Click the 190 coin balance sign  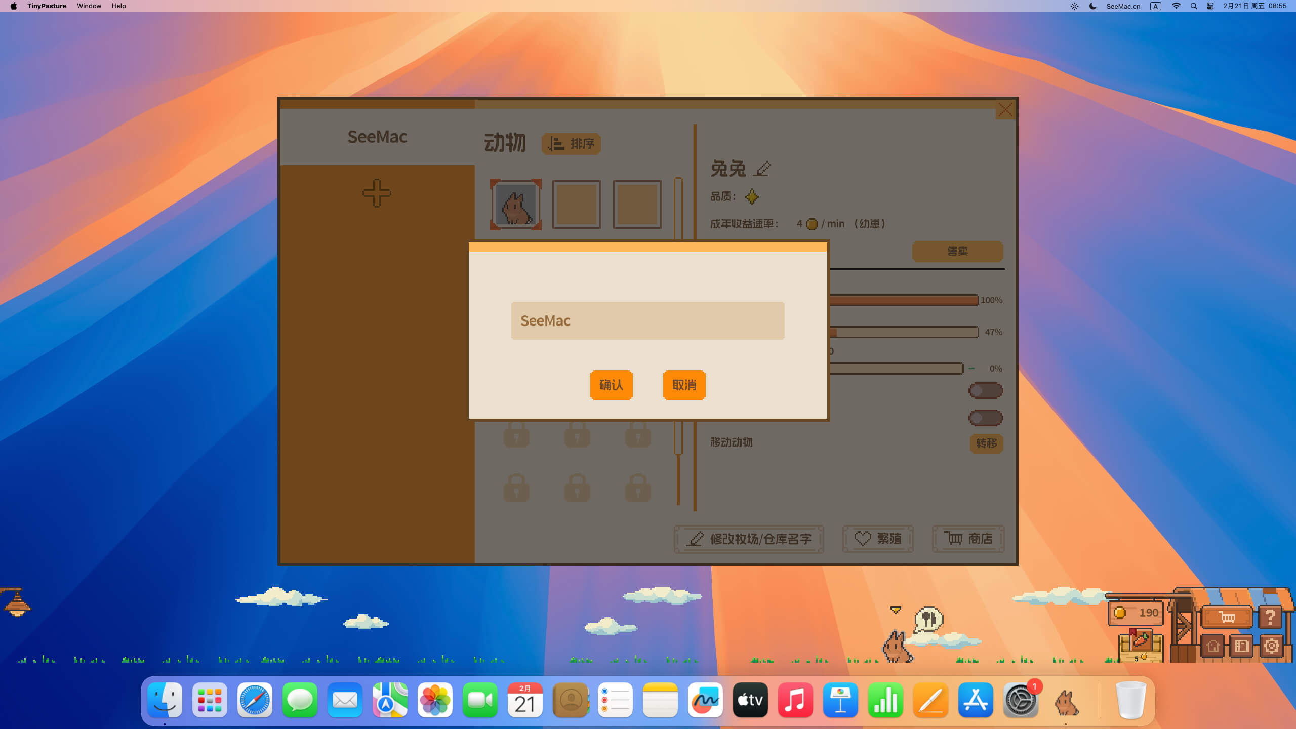click(1136, 613)
